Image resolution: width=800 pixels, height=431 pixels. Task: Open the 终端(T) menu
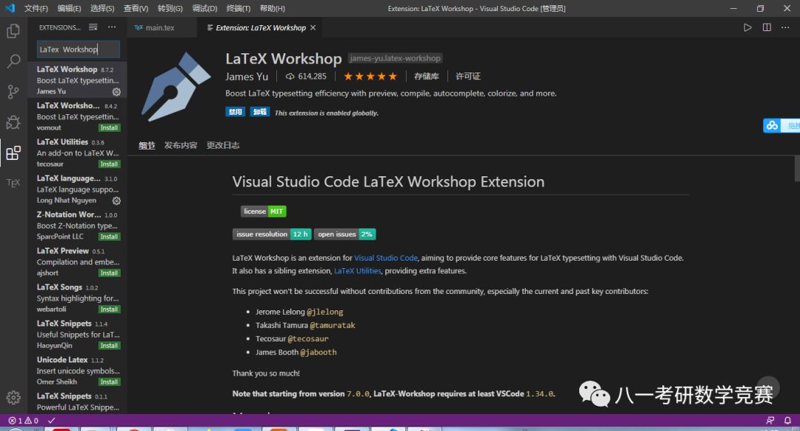point(239,9)
